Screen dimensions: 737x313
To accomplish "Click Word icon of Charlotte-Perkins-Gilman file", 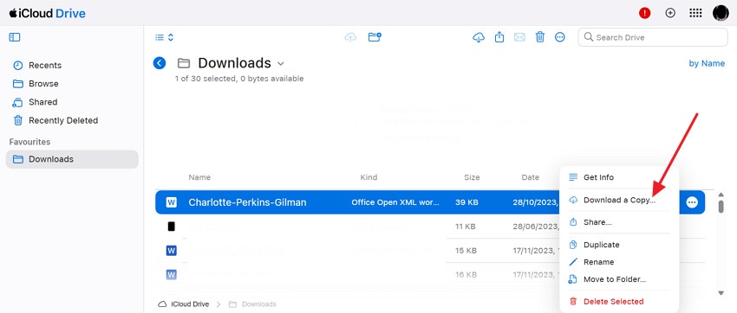I will tap(172, 202).
